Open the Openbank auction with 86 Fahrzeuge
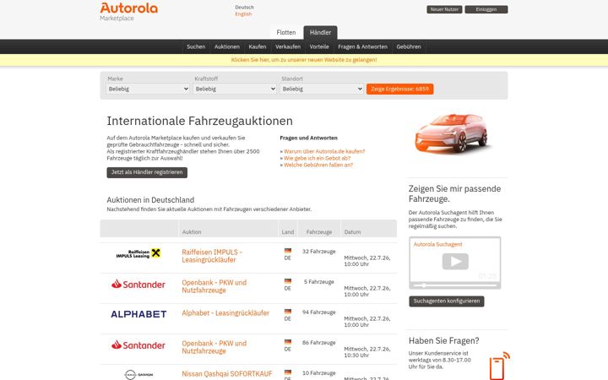Screen dimensions: 608x380 [x=214, y=347]
